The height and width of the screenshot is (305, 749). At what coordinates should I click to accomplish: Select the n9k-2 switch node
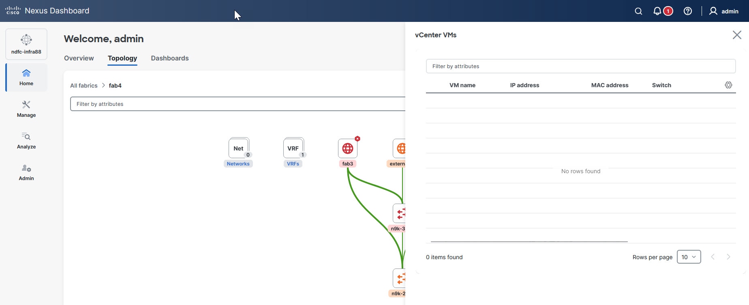(399, 278)
